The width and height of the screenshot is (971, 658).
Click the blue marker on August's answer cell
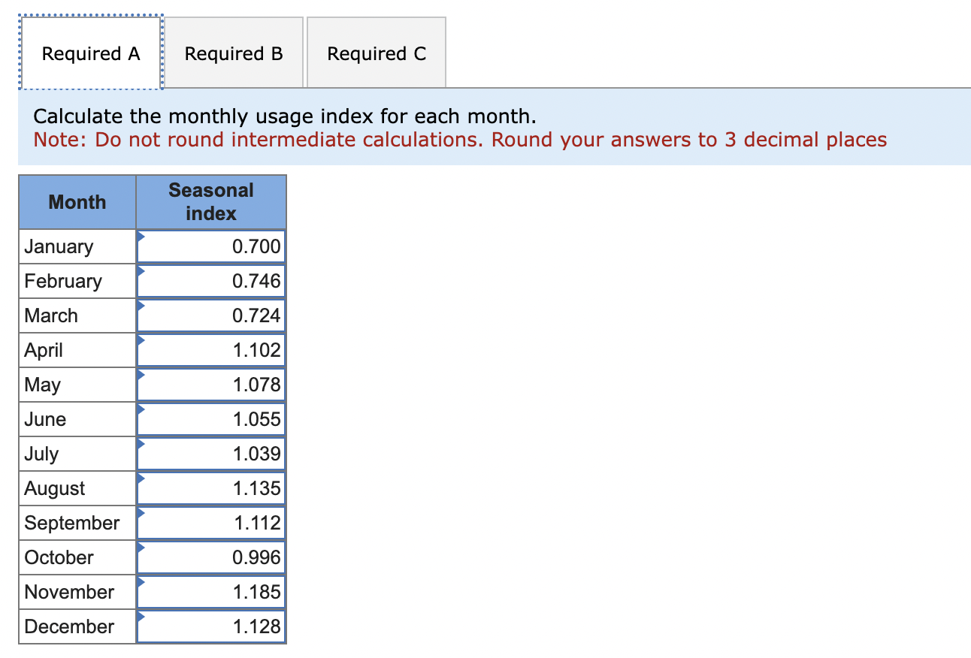tap(140, 481)
